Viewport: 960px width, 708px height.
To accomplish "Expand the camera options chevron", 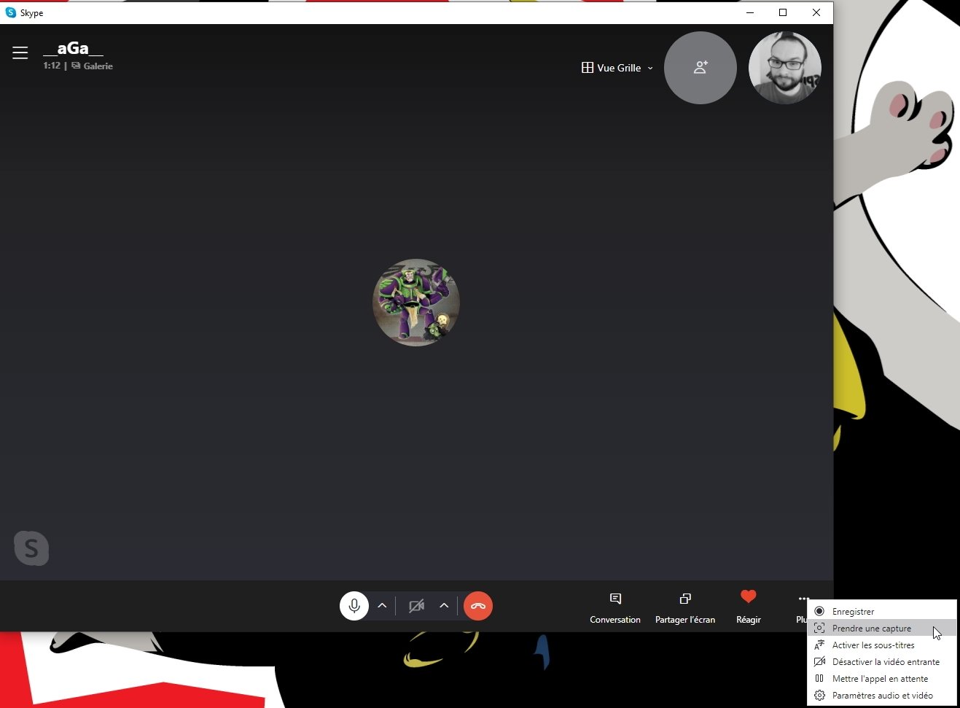I will tap(444, 606).
